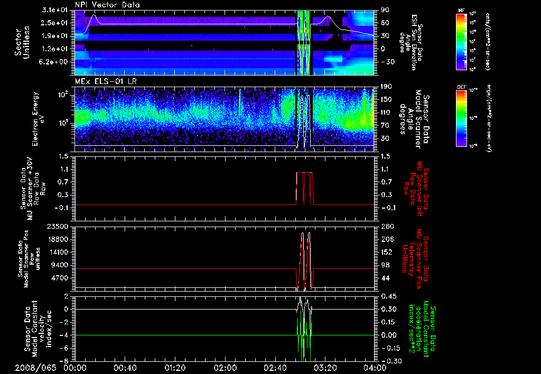Click the "-6" velocity tick label

tap(65, 348)
